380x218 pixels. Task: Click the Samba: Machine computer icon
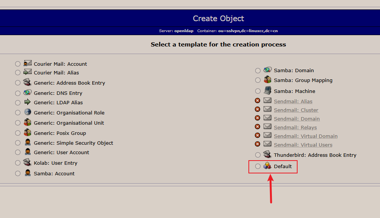click(268, 90)
